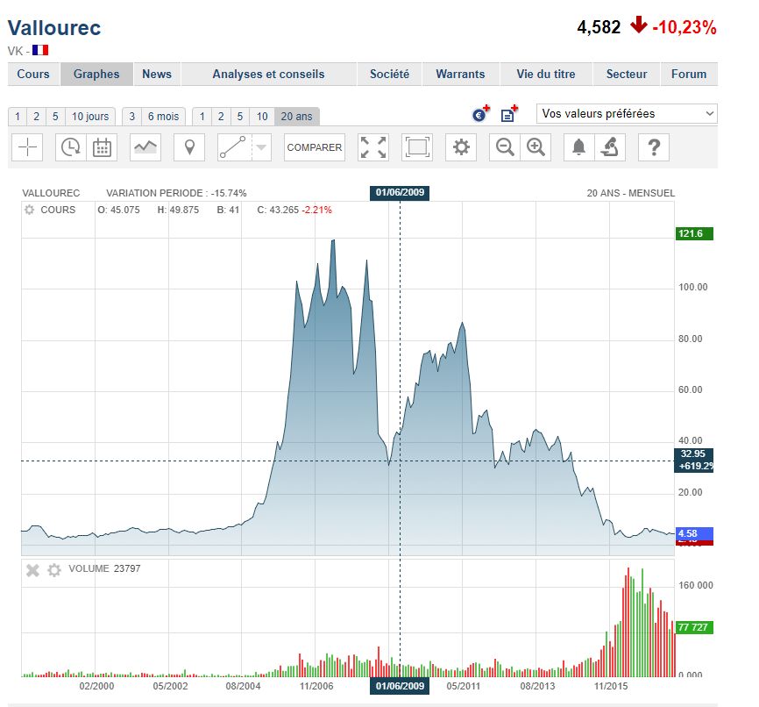Click the 01/06/2009 date marker below chart

(400, 686)
